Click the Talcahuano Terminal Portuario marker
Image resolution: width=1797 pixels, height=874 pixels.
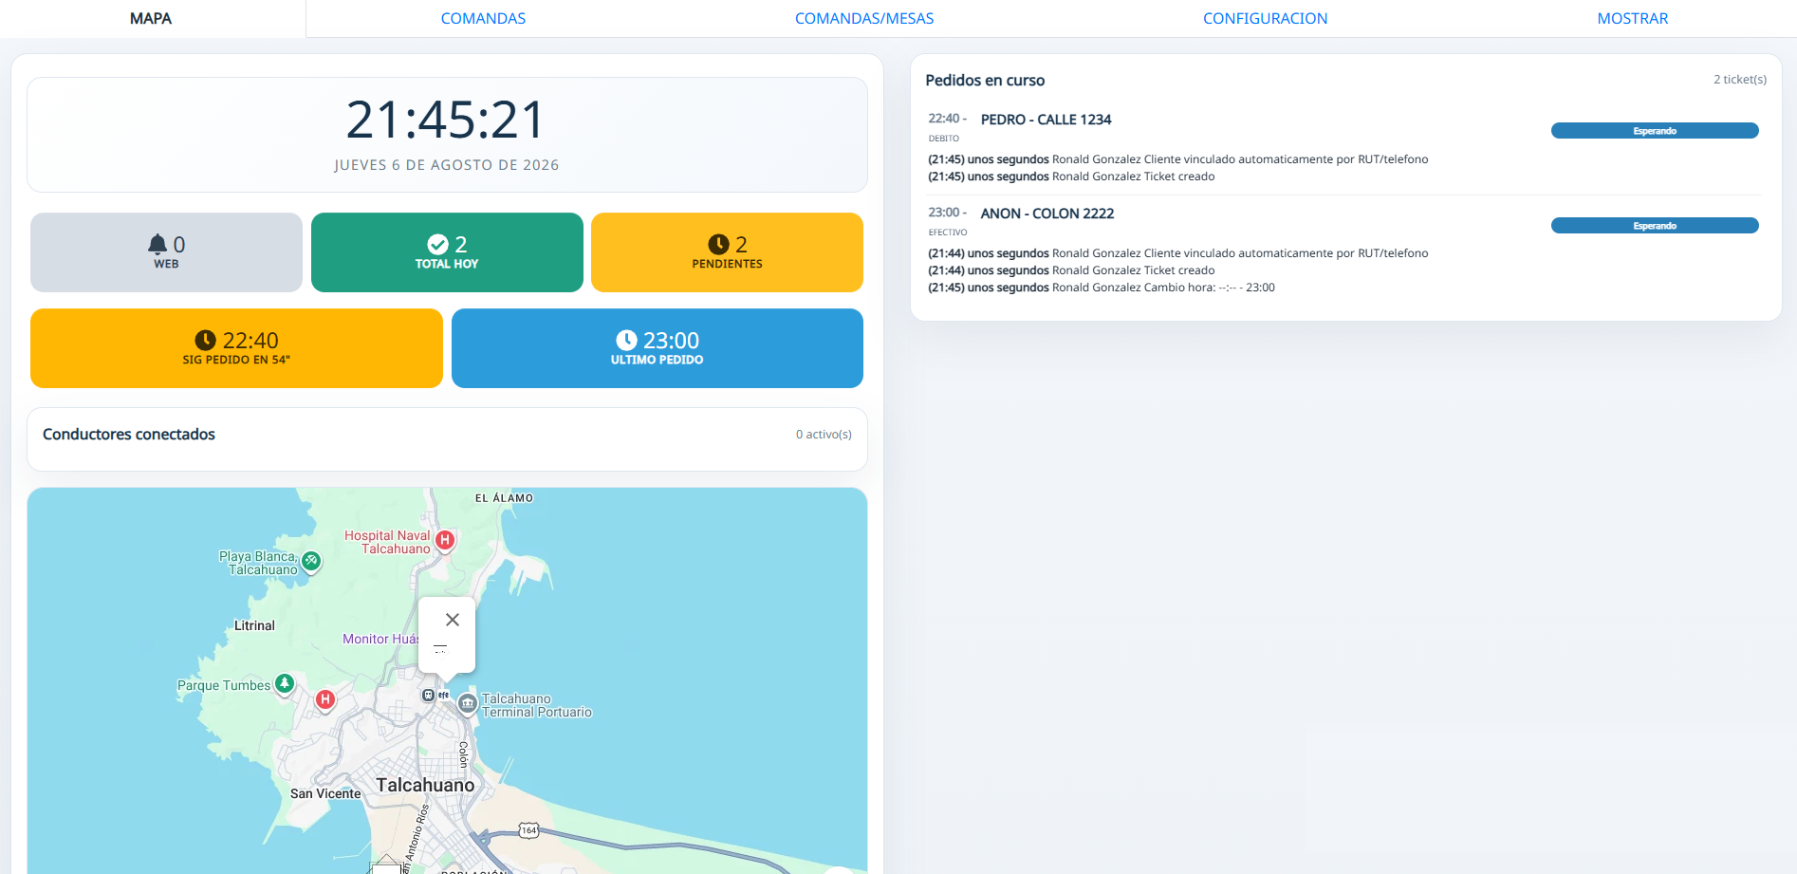pyautogui.click(x=468, y=703)
